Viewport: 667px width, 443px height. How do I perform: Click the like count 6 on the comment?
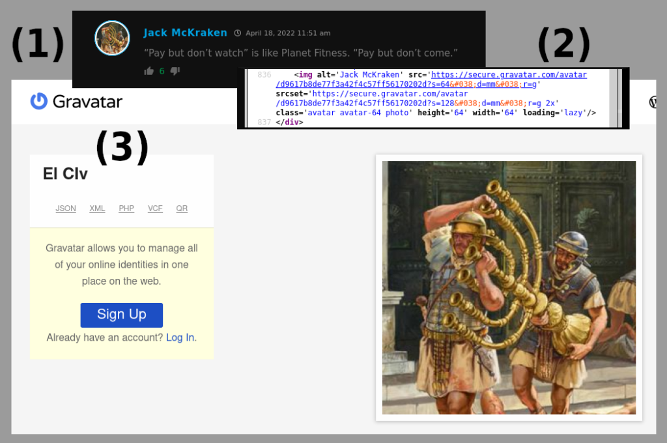(162, 71)
